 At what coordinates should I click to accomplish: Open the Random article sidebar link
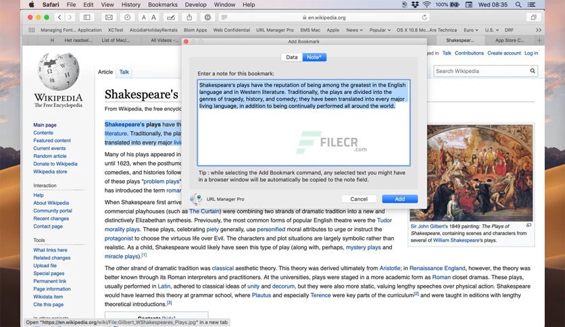(50, 156)
